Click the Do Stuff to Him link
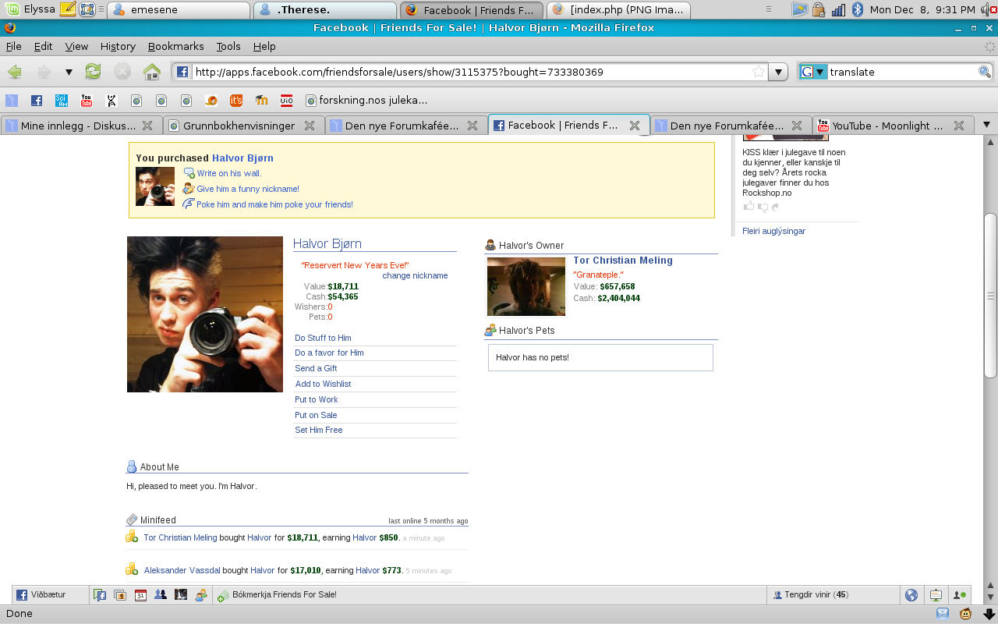Image resolution: width=998 pixels, height=624 pixels. click(323, 338)
